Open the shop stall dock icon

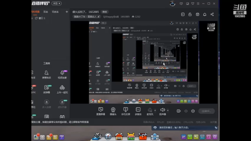[x=131, y=137]
